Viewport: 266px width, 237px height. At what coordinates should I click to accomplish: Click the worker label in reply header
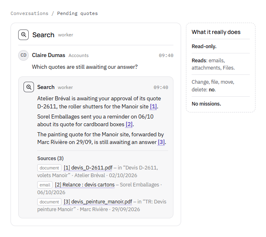[x=65, y=87]
